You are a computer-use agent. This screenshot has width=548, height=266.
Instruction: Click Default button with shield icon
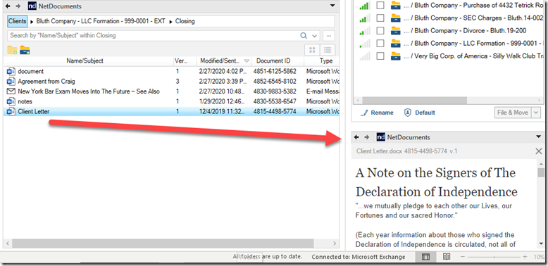pos(420,113)
